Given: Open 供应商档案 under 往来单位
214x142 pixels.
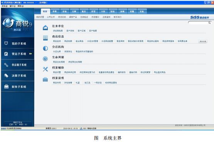Looking at the screenshot, I should [x=58, y=31].
